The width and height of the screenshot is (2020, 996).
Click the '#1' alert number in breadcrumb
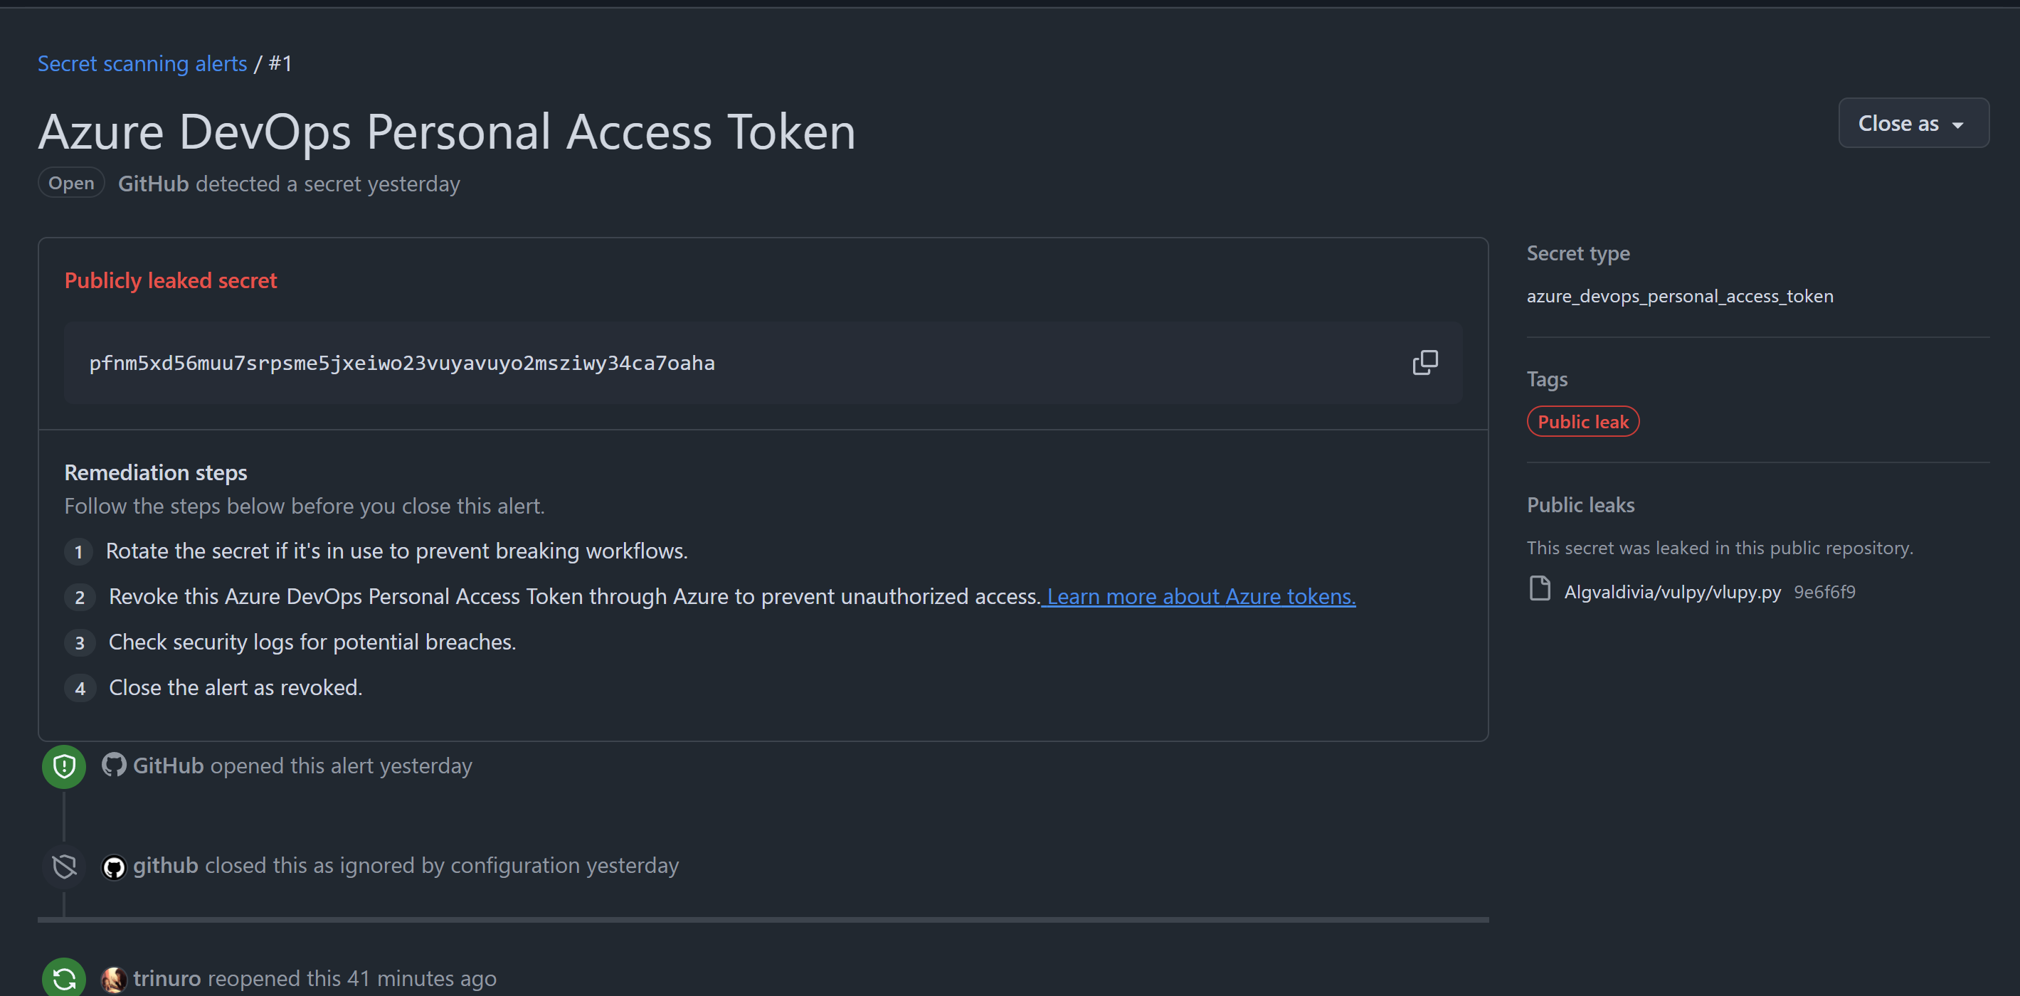[x=280, y=63]
